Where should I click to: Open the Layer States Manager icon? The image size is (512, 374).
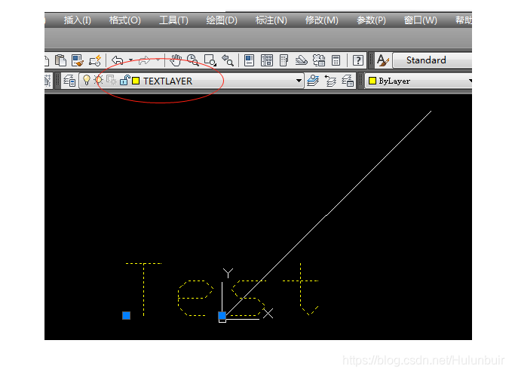[x=348, y=81]
